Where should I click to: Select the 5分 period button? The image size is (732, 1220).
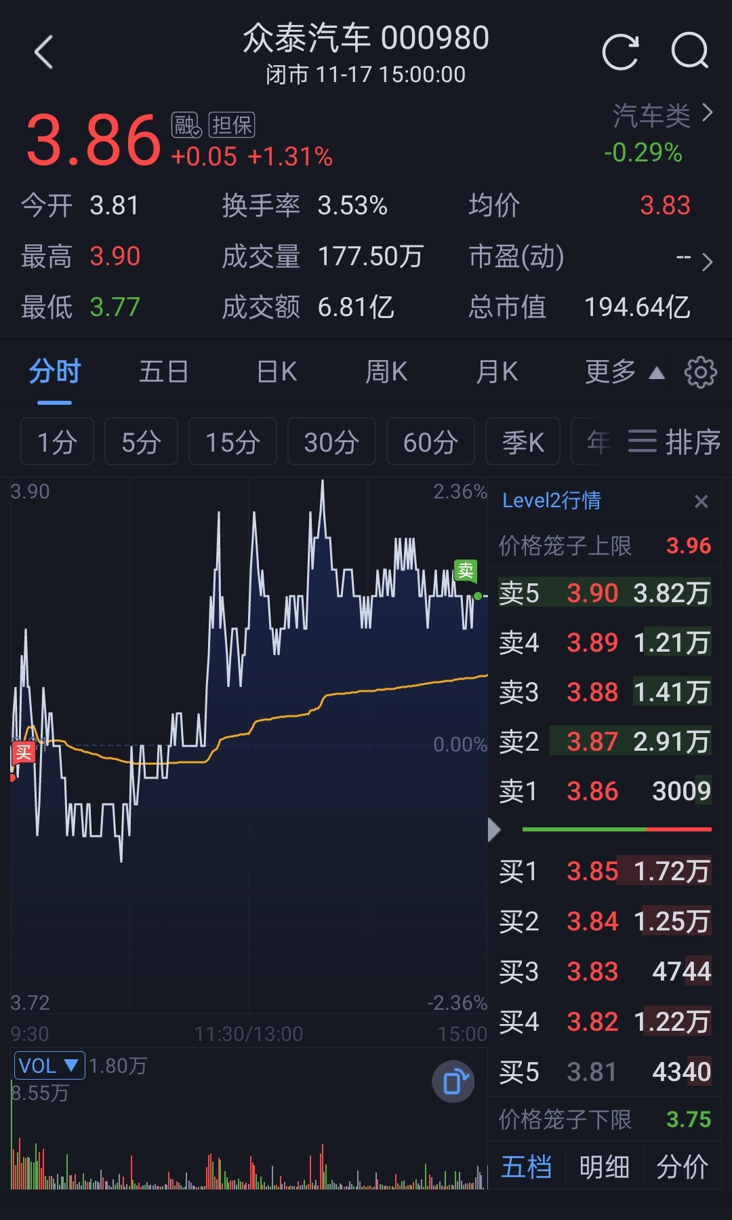coord(141,441)
